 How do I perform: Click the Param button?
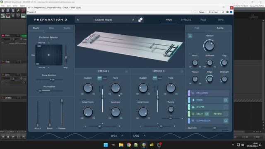201,12
